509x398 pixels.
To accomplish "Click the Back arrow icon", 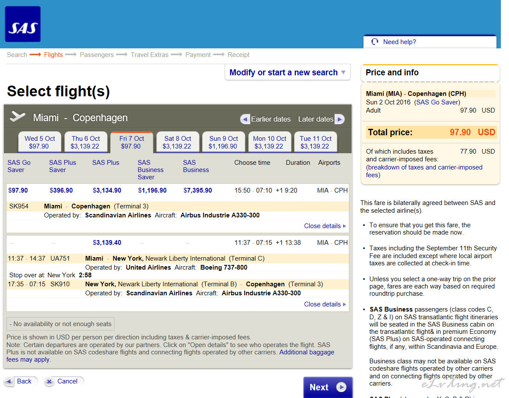I will [9, 381].
